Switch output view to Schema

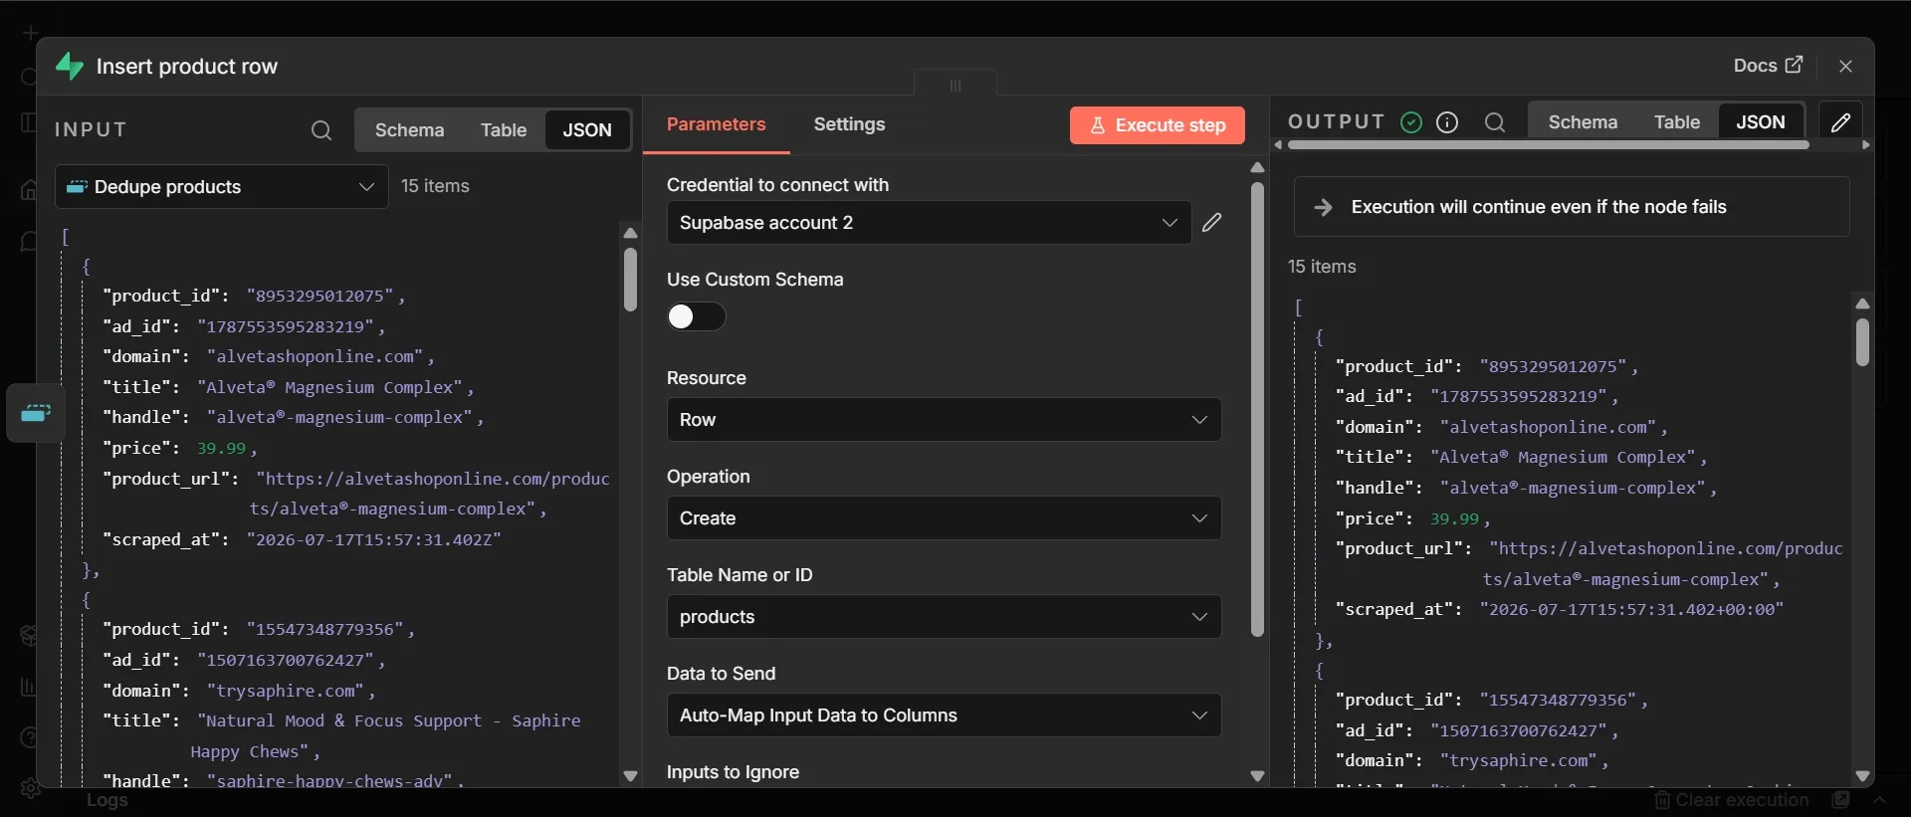pyautogui.click(x=1583, y=122)
